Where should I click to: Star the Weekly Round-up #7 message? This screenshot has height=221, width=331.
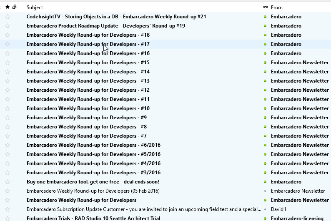(x=8, y=136)
